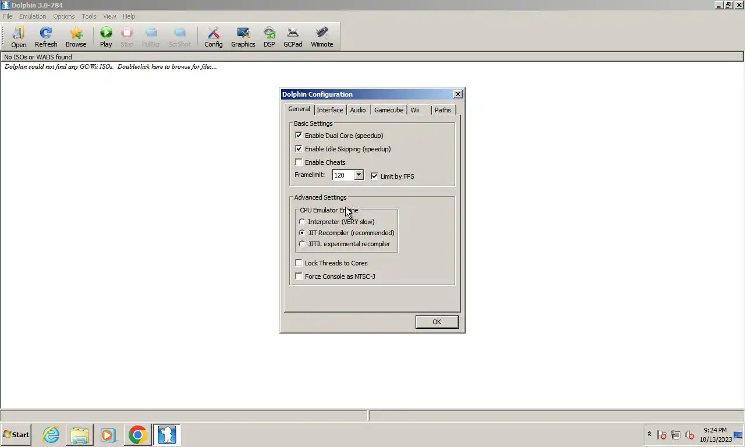Open the Tools menu
This screenshot has height=447, width=745.
click(89, 16)
